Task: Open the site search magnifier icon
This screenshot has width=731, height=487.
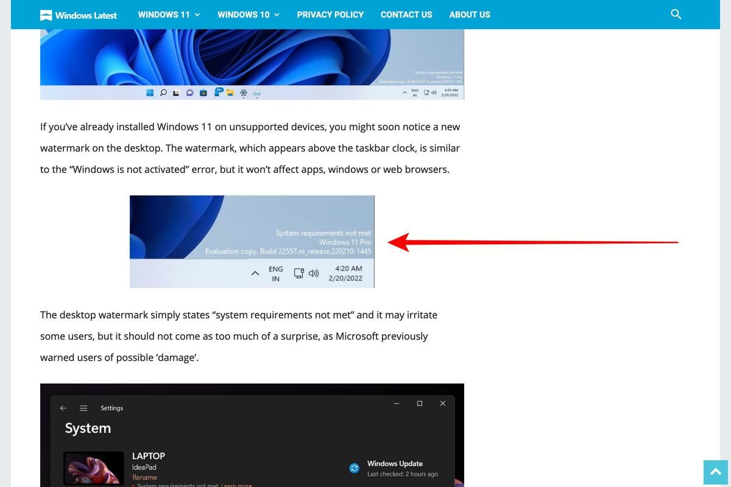Action: (676, 14)
